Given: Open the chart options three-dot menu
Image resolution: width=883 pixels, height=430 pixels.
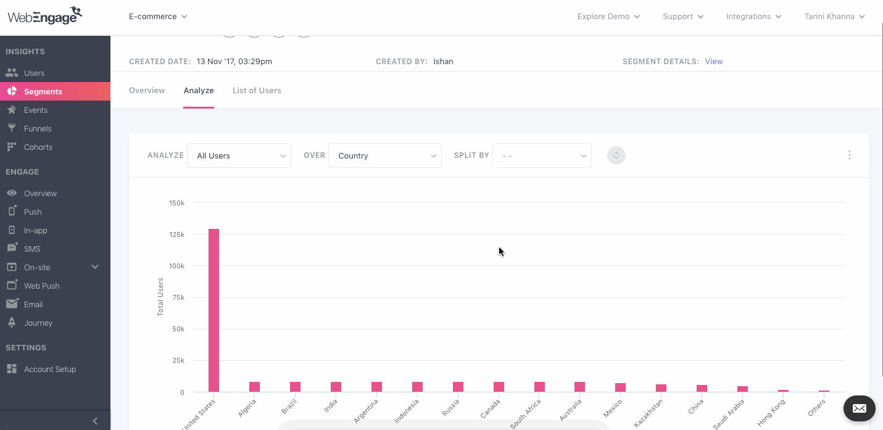Looking at the screenshot, I should click(x=849, y=155).
